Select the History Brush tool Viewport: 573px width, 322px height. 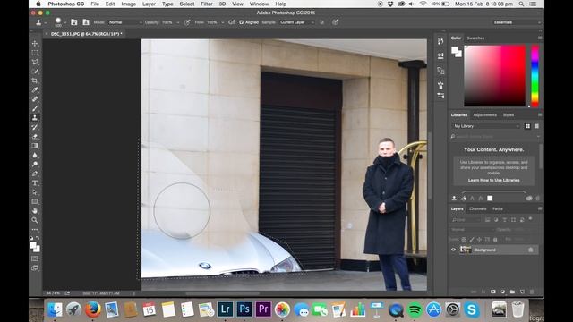(35, 127)
